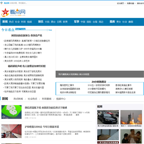
Task: Open hot search about 第88届奥斯卡 nominations
Action: [x=126, y=92]
